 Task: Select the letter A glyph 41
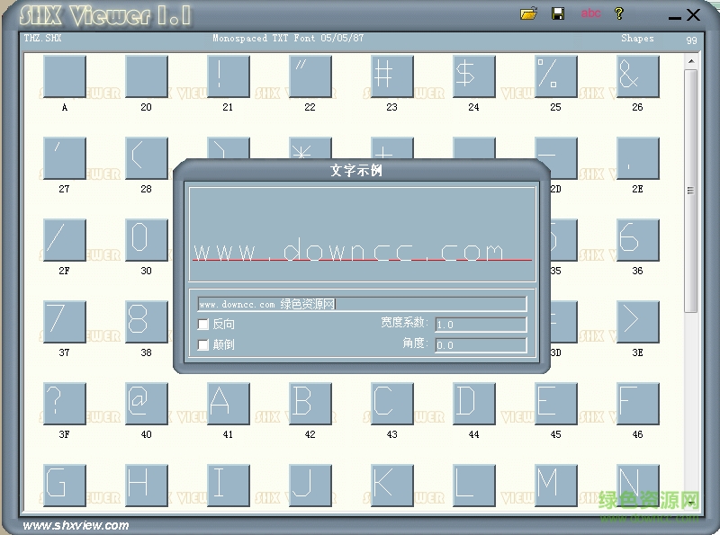[x=229, y=404]
